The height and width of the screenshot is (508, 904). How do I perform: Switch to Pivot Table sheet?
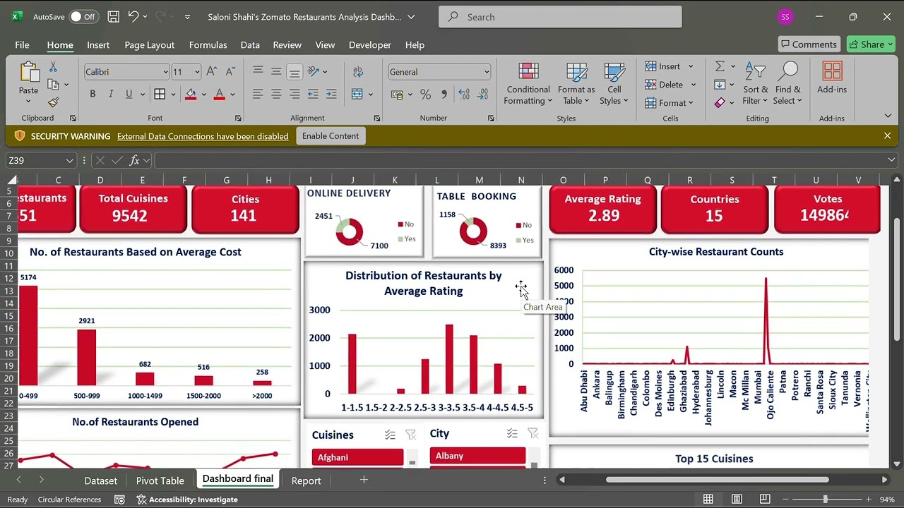[160, 480]
